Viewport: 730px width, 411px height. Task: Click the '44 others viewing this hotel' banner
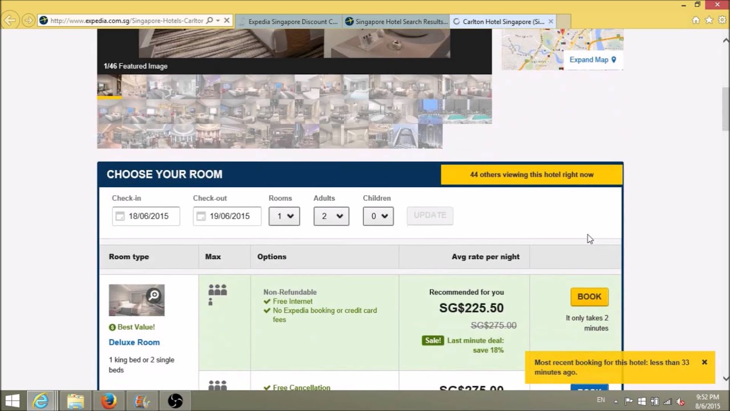[532, 175]
